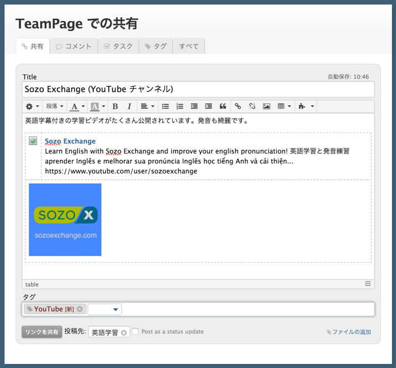
Task: Open background color dropdown arrow
Action: [x=104, y=106]
